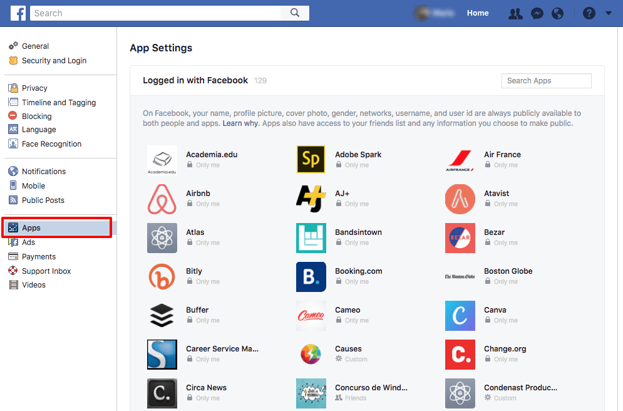Open the Change.org app name link
Image resolution: width=623 pixels, height=411 pixels.
click(x=505, y=349)
